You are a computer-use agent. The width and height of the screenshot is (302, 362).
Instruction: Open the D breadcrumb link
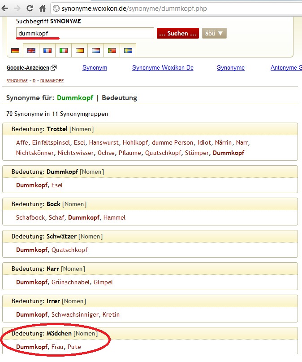34,81
